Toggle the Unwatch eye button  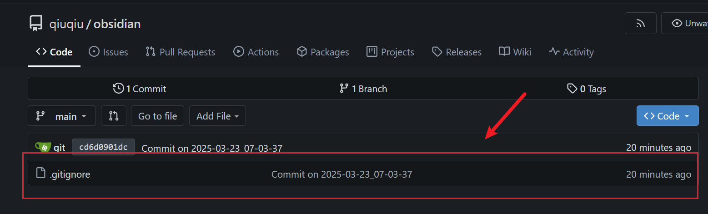[684, 23]
